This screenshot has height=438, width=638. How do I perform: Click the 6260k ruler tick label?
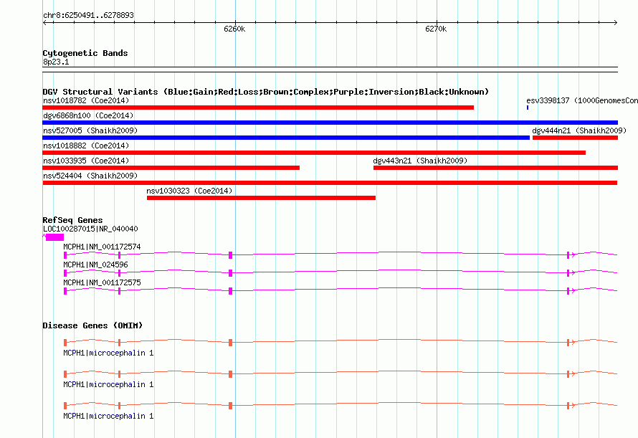point(234,29)
